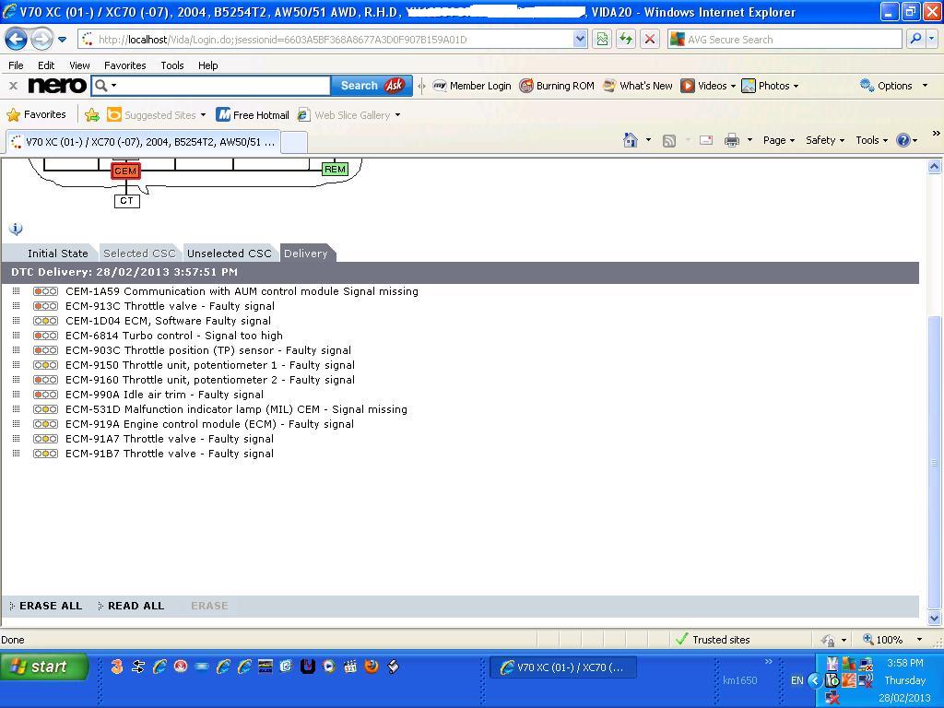944x708 pixels.
Task: Click the blue information icon above the tabs
Action: click(16, 229)
